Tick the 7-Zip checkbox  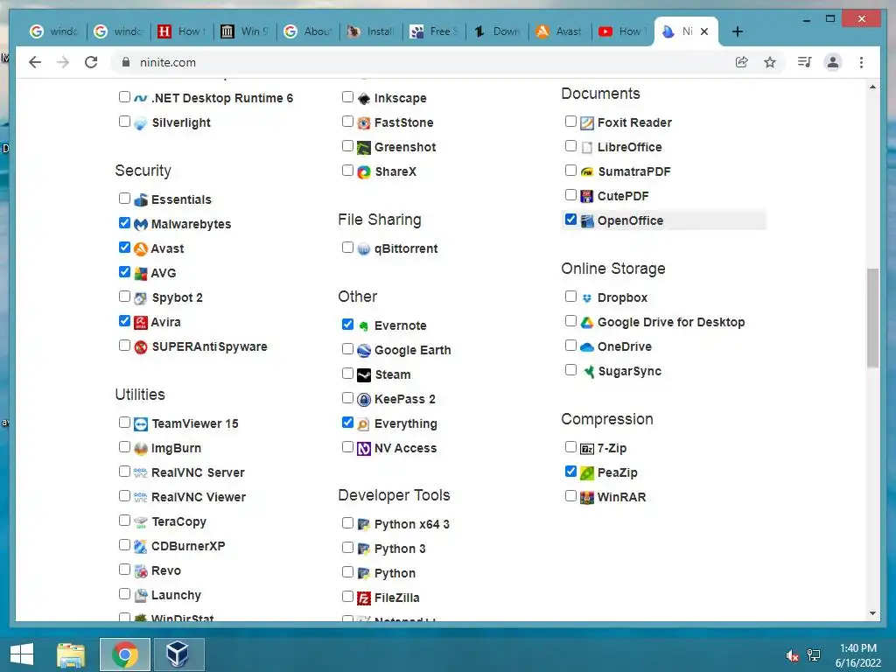(x=570, y=447)
